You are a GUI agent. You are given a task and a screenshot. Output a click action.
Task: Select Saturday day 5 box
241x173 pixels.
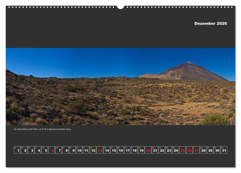45,150
